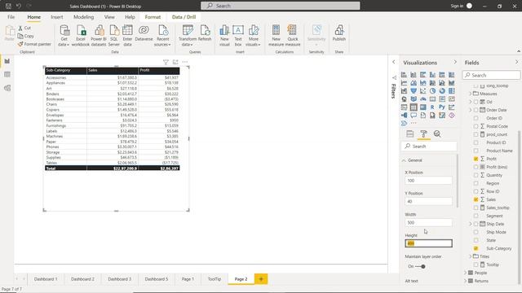
Task: Select the Funnel chart visual
Action: 414,90
